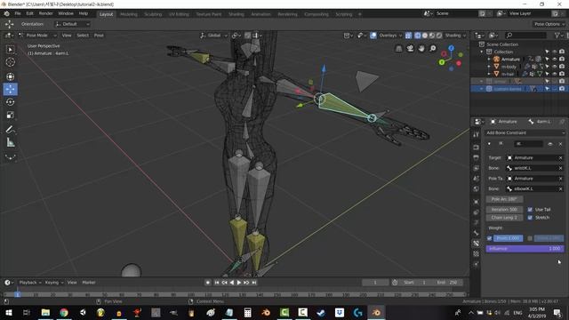Select the cursor tool in left toolbar
The width and height of the screenshot is (569, 320).
(10, 62)
